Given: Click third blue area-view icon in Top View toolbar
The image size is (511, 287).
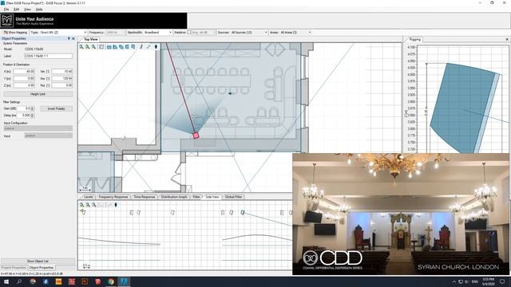Looking at the screenshot, I should click(x=121, y=47).
